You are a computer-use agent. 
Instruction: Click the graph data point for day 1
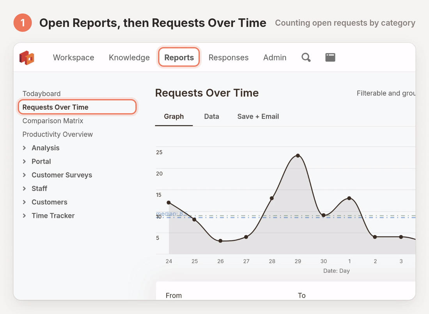point(349,198)
